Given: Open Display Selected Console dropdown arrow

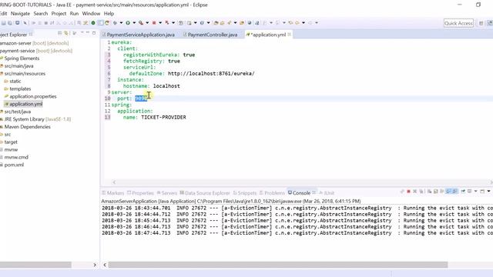Looking at the screenshot, I should click(x=476, y=192).
